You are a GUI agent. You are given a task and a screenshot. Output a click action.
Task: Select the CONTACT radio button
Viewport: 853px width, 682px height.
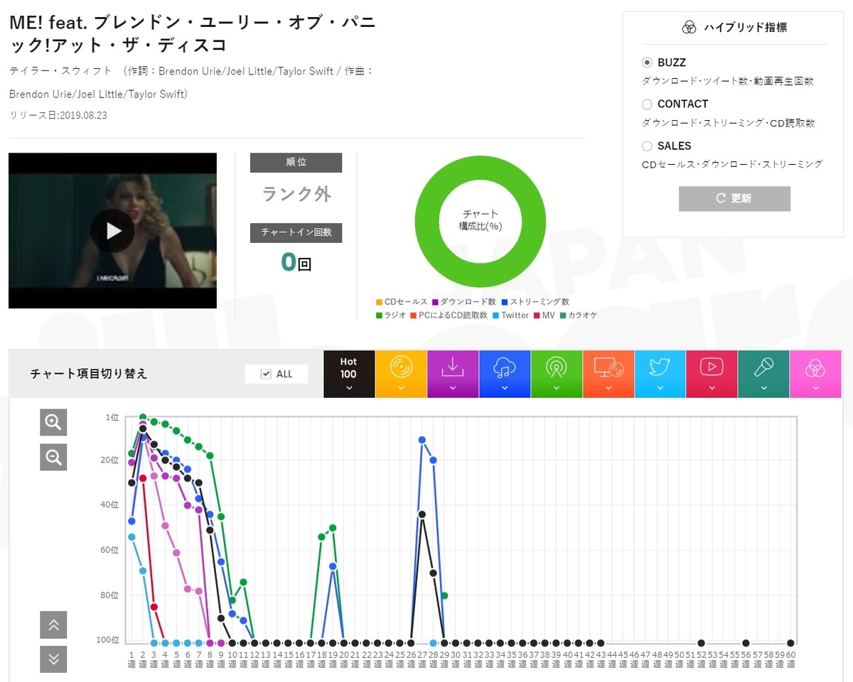(647, 104)
